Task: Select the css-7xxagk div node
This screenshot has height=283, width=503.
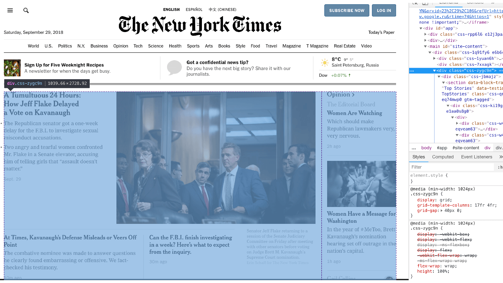Action: [x=470, y=64]
